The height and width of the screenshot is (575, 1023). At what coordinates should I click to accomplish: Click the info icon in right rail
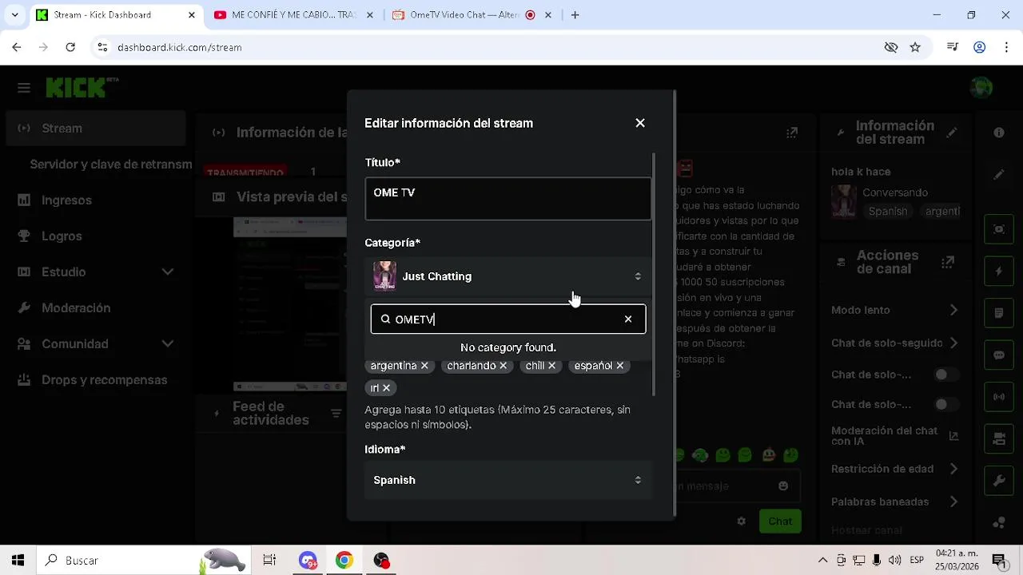point(999,133)
